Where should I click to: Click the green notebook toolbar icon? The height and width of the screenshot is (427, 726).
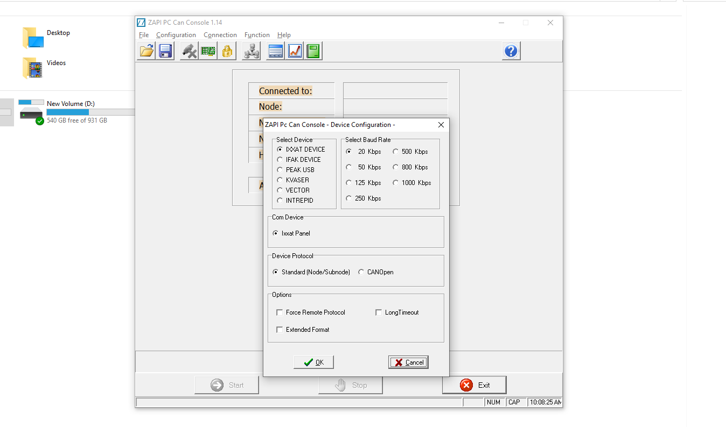click(x=313, y=51)
